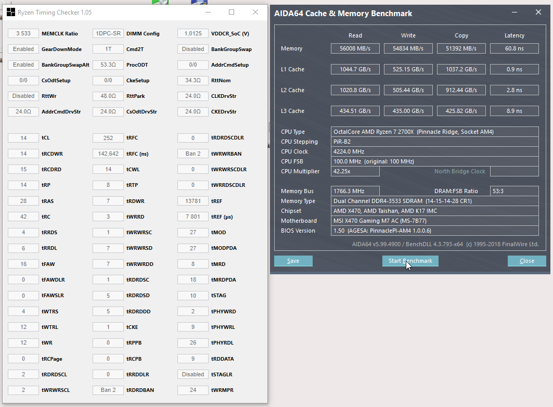Click BankGroupSwapAlt Enabled value

coord(23,65)
